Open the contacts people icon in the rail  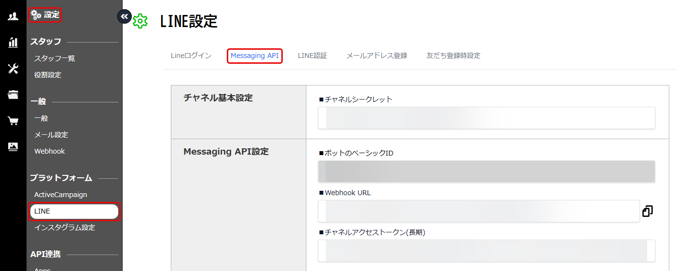(x=13, y=16)
